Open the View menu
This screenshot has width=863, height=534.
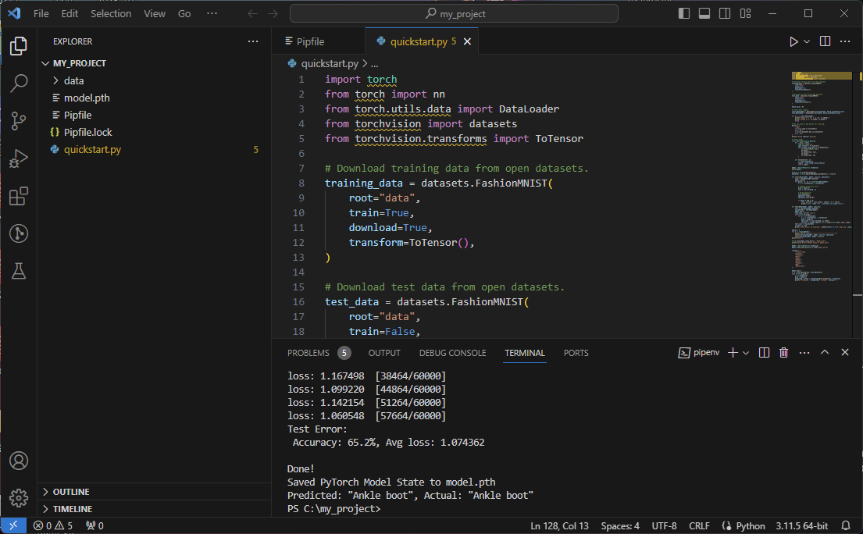click(x=155, y=14)
